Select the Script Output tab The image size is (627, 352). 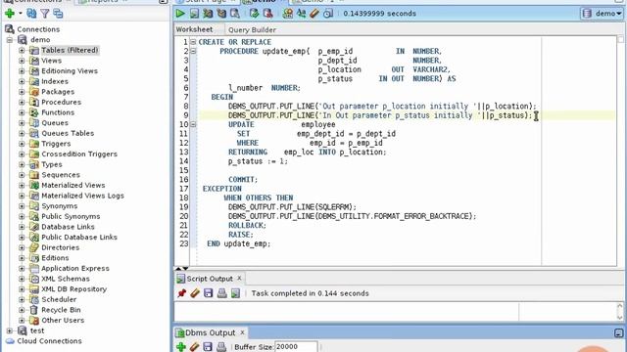(210, 279)
